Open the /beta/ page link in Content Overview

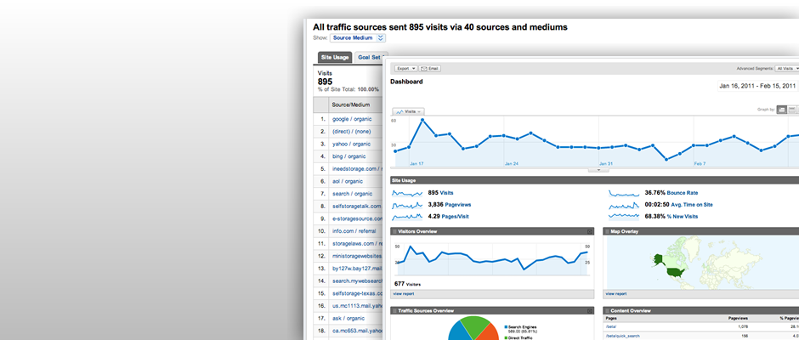610,326
